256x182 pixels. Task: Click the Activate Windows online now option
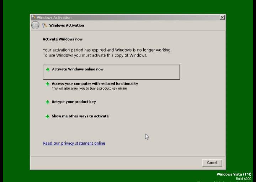[x=111, y=72]
